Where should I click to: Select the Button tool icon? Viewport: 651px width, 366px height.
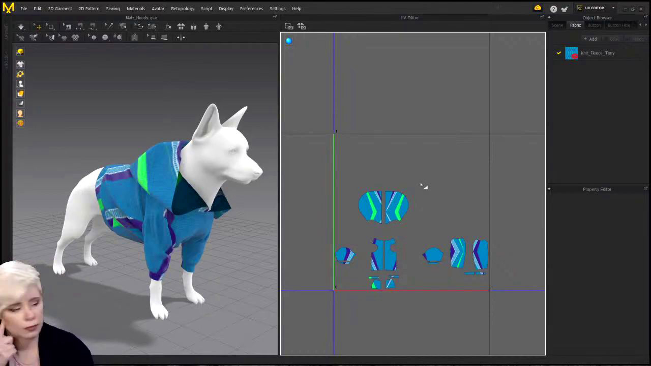[94, 38]
